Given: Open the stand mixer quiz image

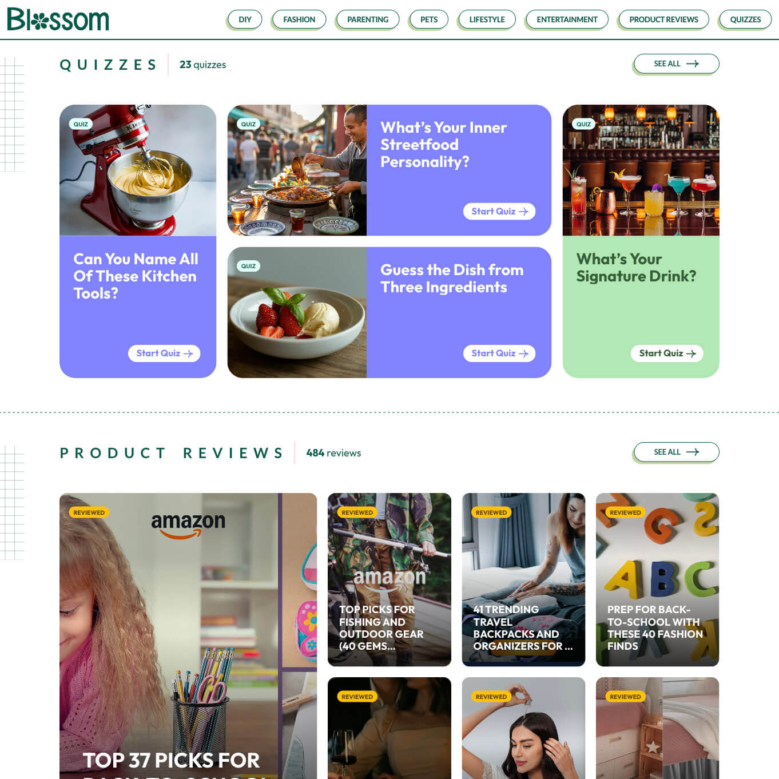Looking at the screenshot, I should [x=138, y=170].
